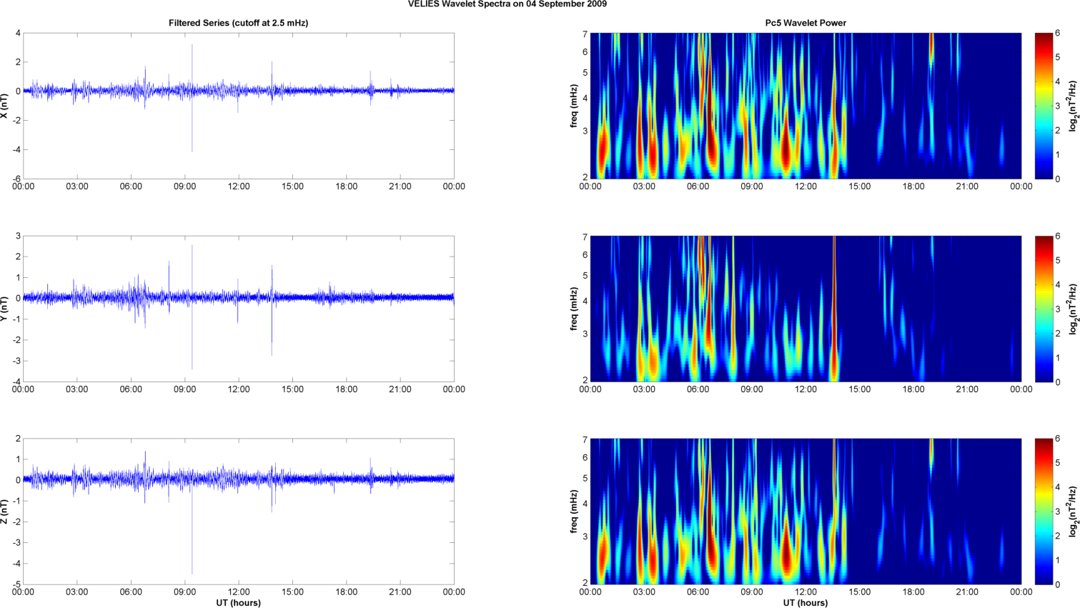Select the "Y (nT)" axis label
The image size is (1080, 608).
point(5,309)
